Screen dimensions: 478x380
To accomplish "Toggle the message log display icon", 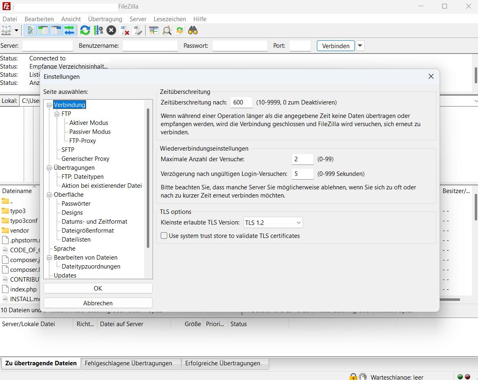I will click(30, 31).
